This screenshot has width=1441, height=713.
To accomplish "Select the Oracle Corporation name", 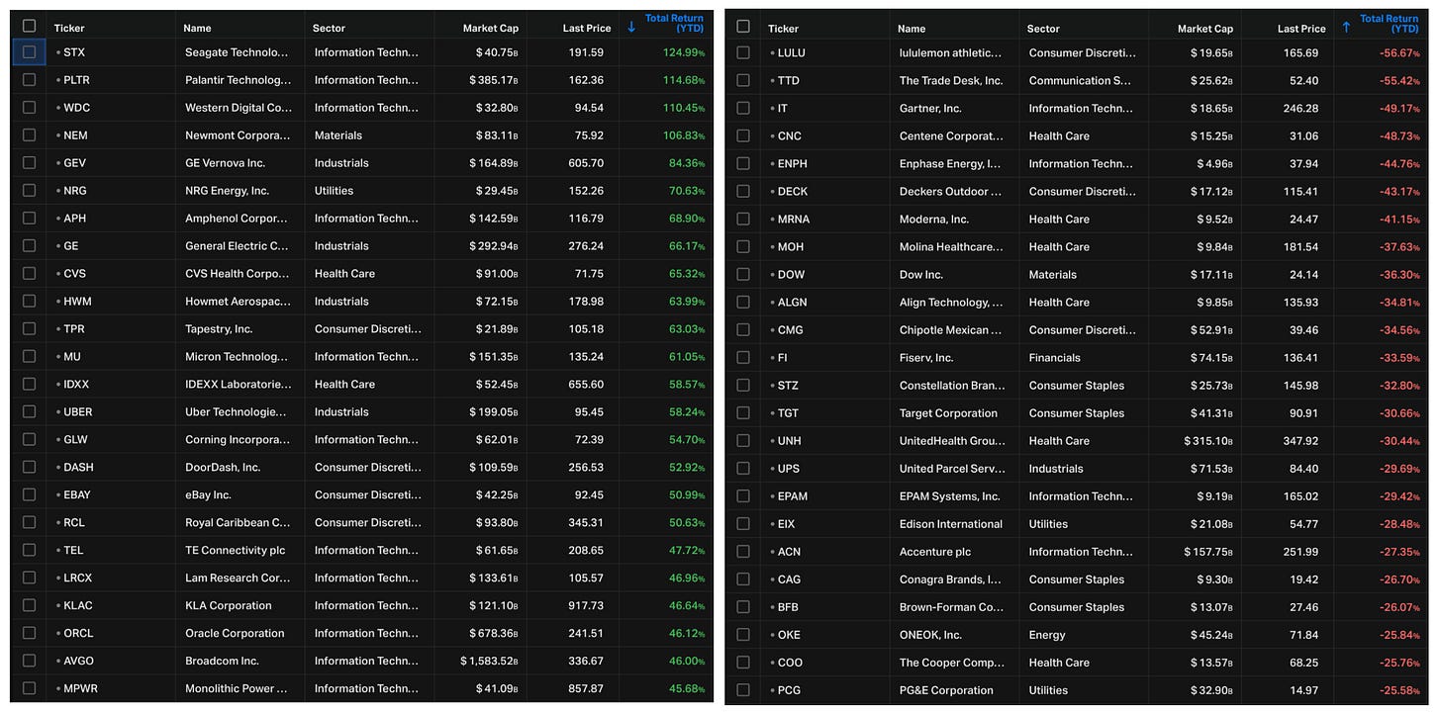I will [235, 633].
